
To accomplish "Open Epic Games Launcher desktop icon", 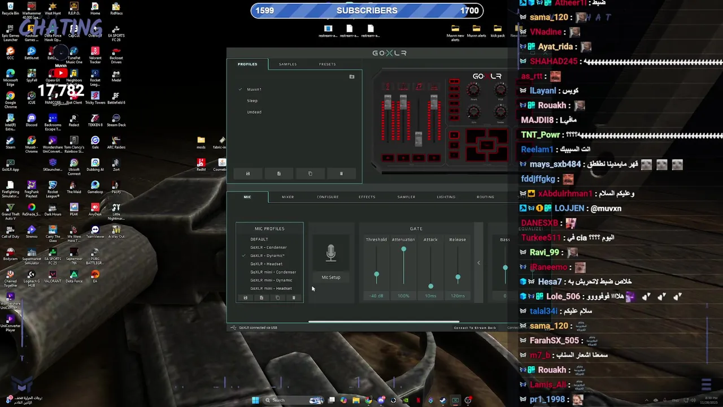I will 10,33.
